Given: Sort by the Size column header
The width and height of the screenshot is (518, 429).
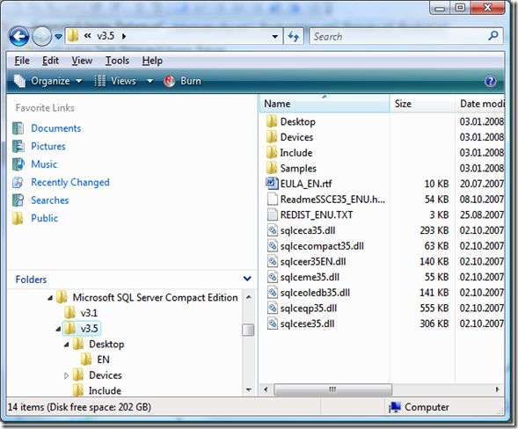Looking at the screenshot, I should coord(422,104).
